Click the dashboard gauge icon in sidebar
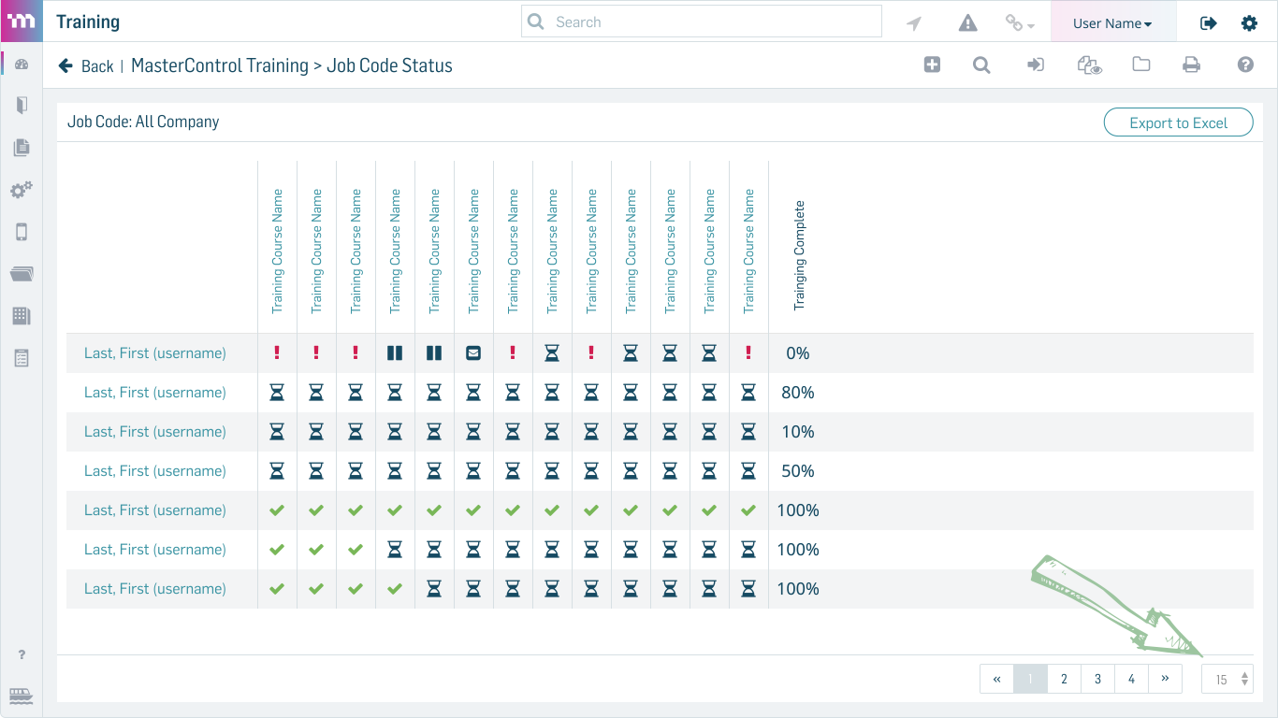The height and width of the screenshot is (718, 1278). pyautogui.click(x=22, y=65)
